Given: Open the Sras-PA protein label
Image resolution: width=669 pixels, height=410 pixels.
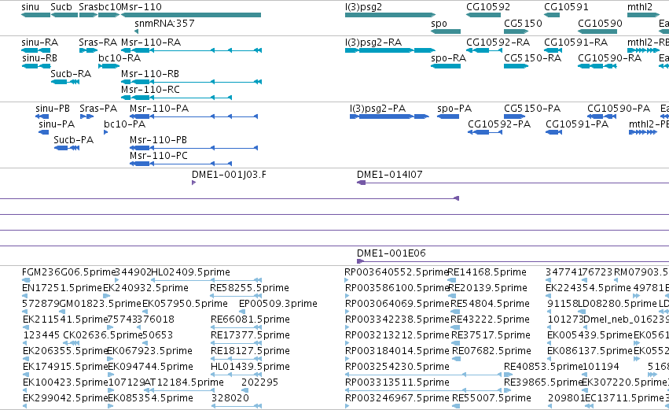Looking at the screenshot, I should [98, 109].
